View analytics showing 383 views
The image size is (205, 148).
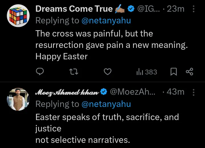pos(147,72)
